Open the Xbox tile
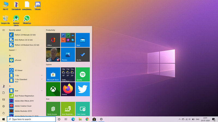 [x=53, y=89]
